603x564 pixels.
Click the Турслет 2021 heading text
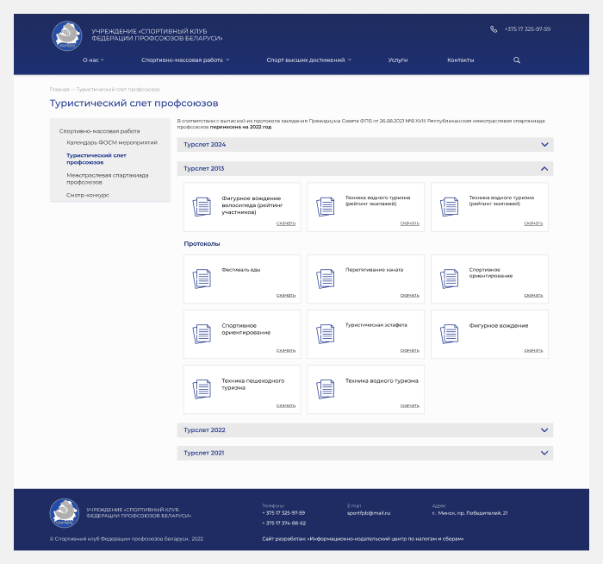204,453
